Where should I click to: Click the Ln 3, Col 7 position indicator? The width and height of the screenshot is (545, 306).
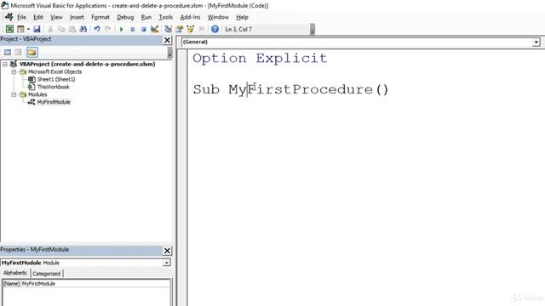pos(238,29)
